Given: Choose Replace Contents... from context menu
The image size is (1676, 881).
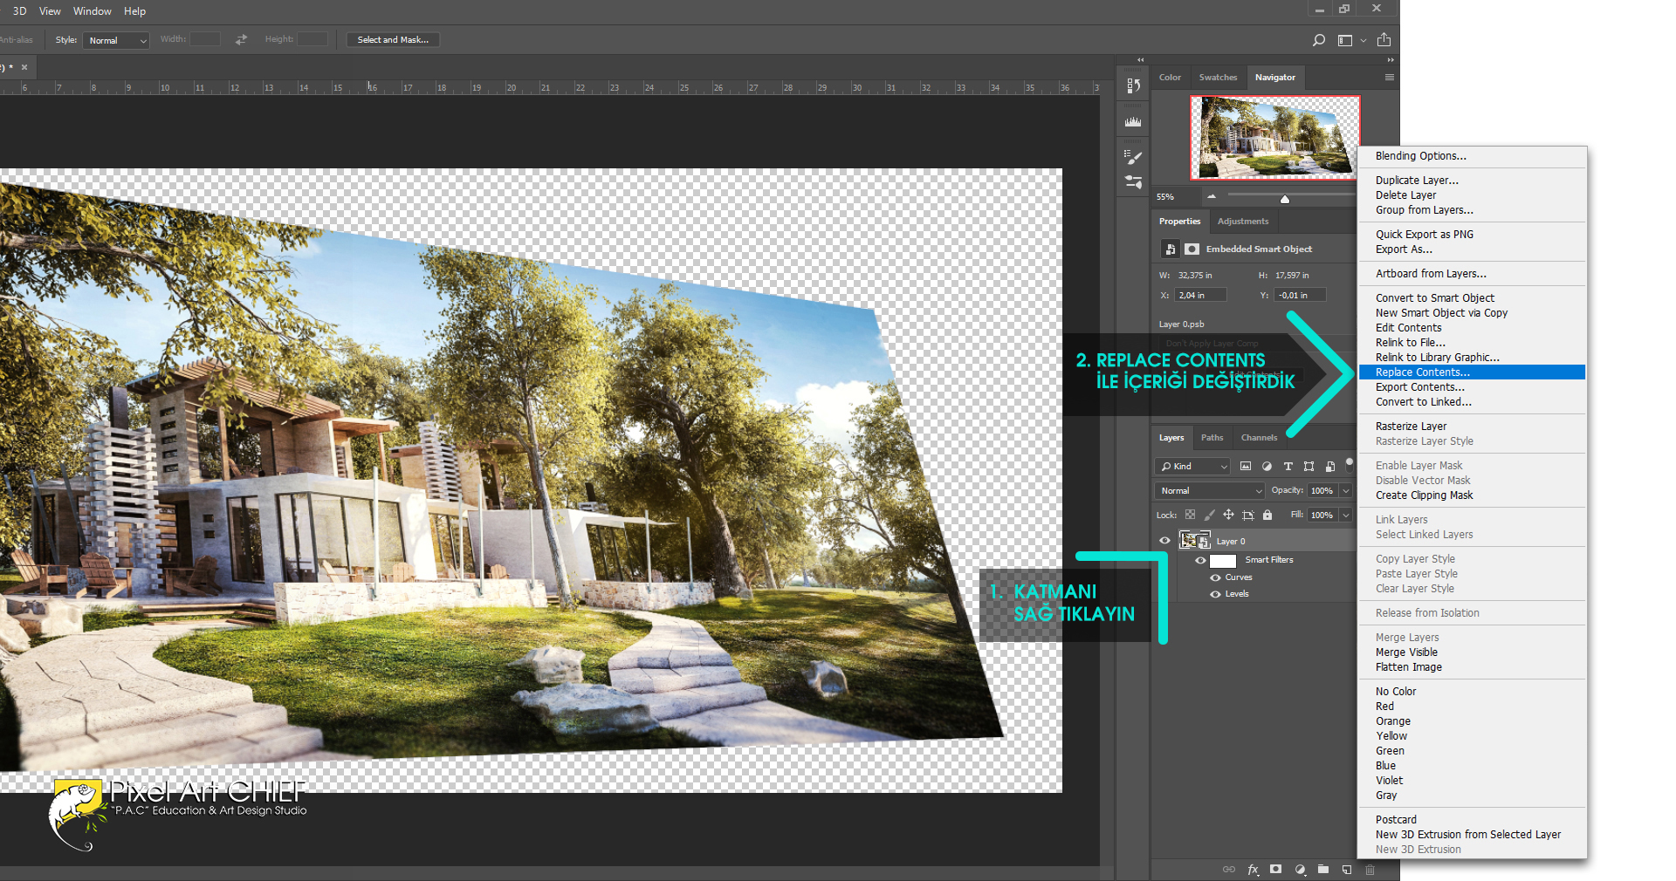Looking at the screenshot, I should 1472,372.
